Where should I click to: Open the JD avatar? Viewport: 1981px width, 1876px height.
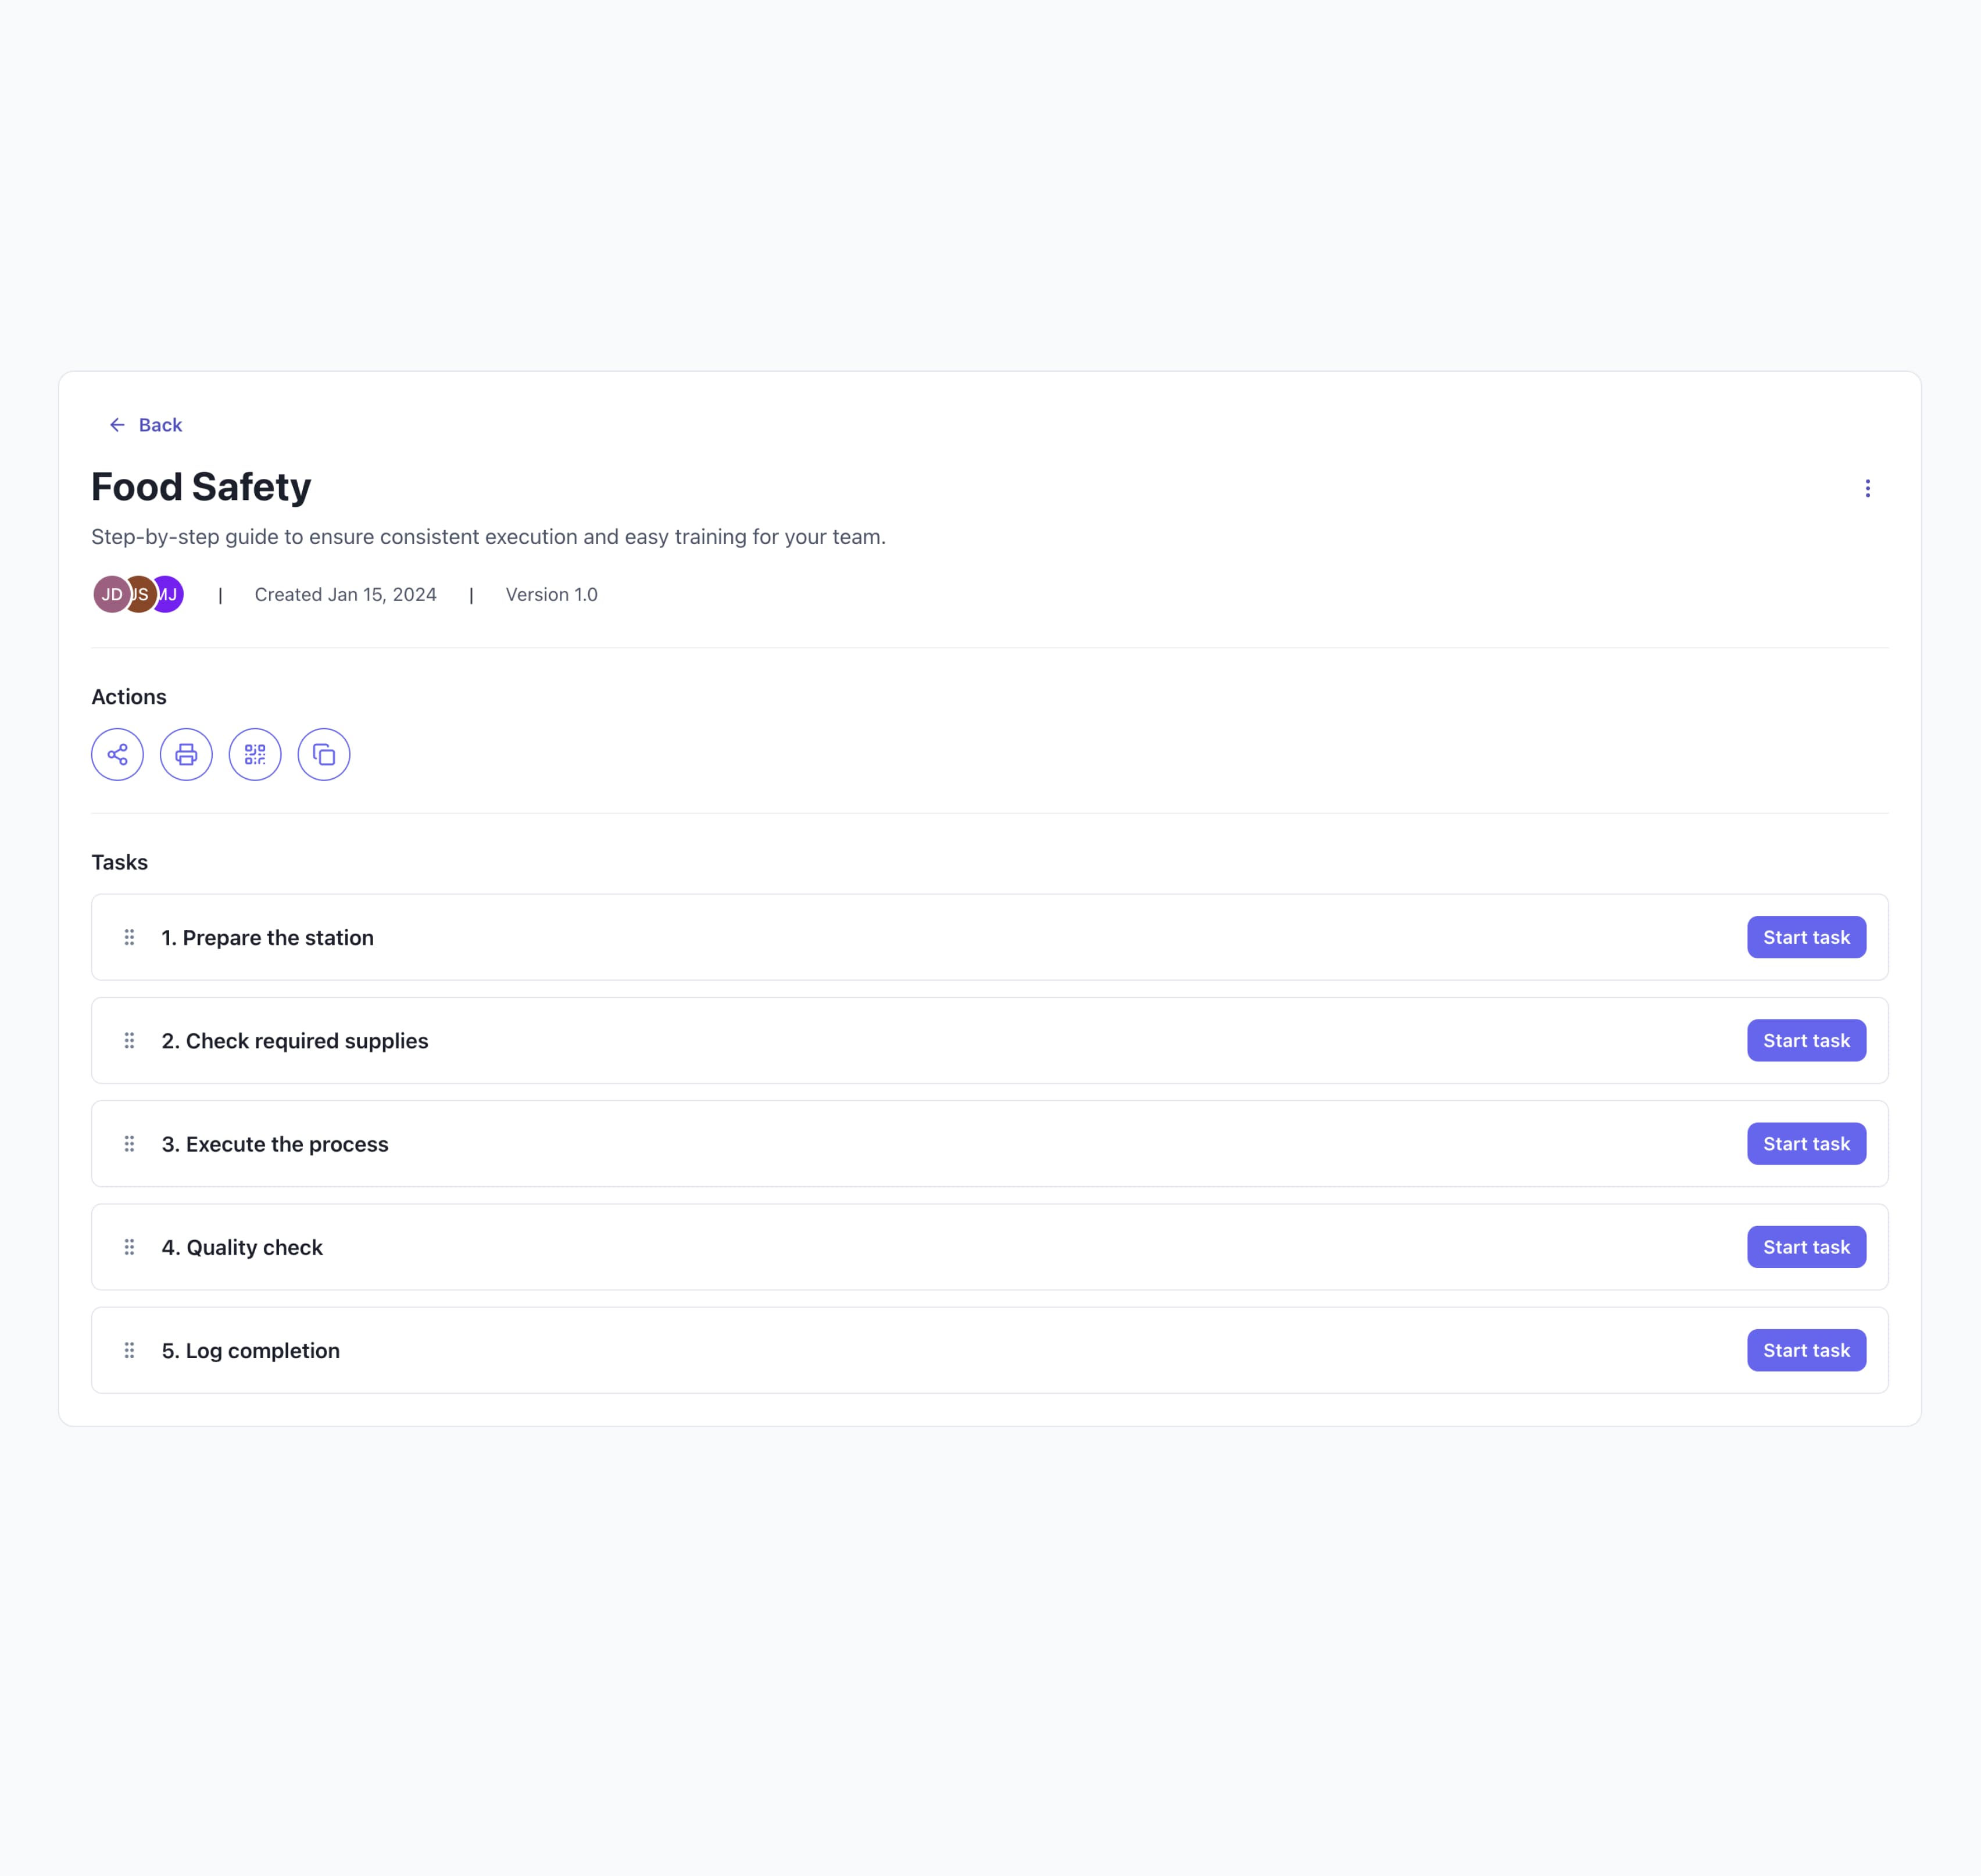click(x=111, y=593)
